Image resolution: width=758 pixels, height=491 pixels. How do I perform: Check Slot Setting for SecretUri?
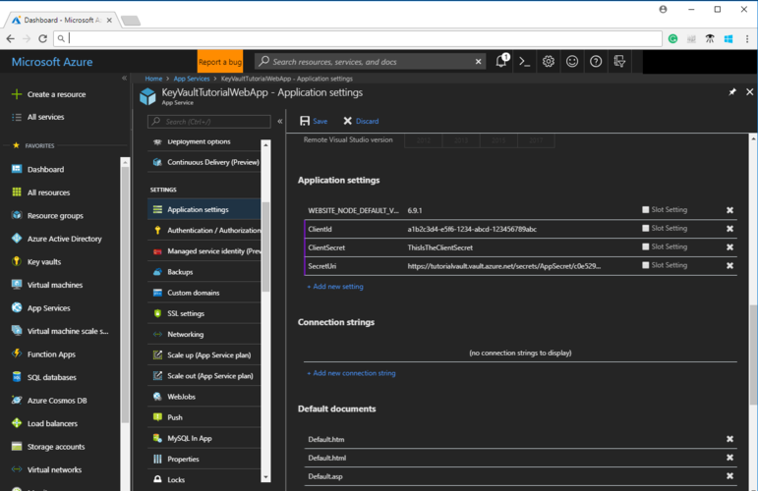click(x=645, y=265)
